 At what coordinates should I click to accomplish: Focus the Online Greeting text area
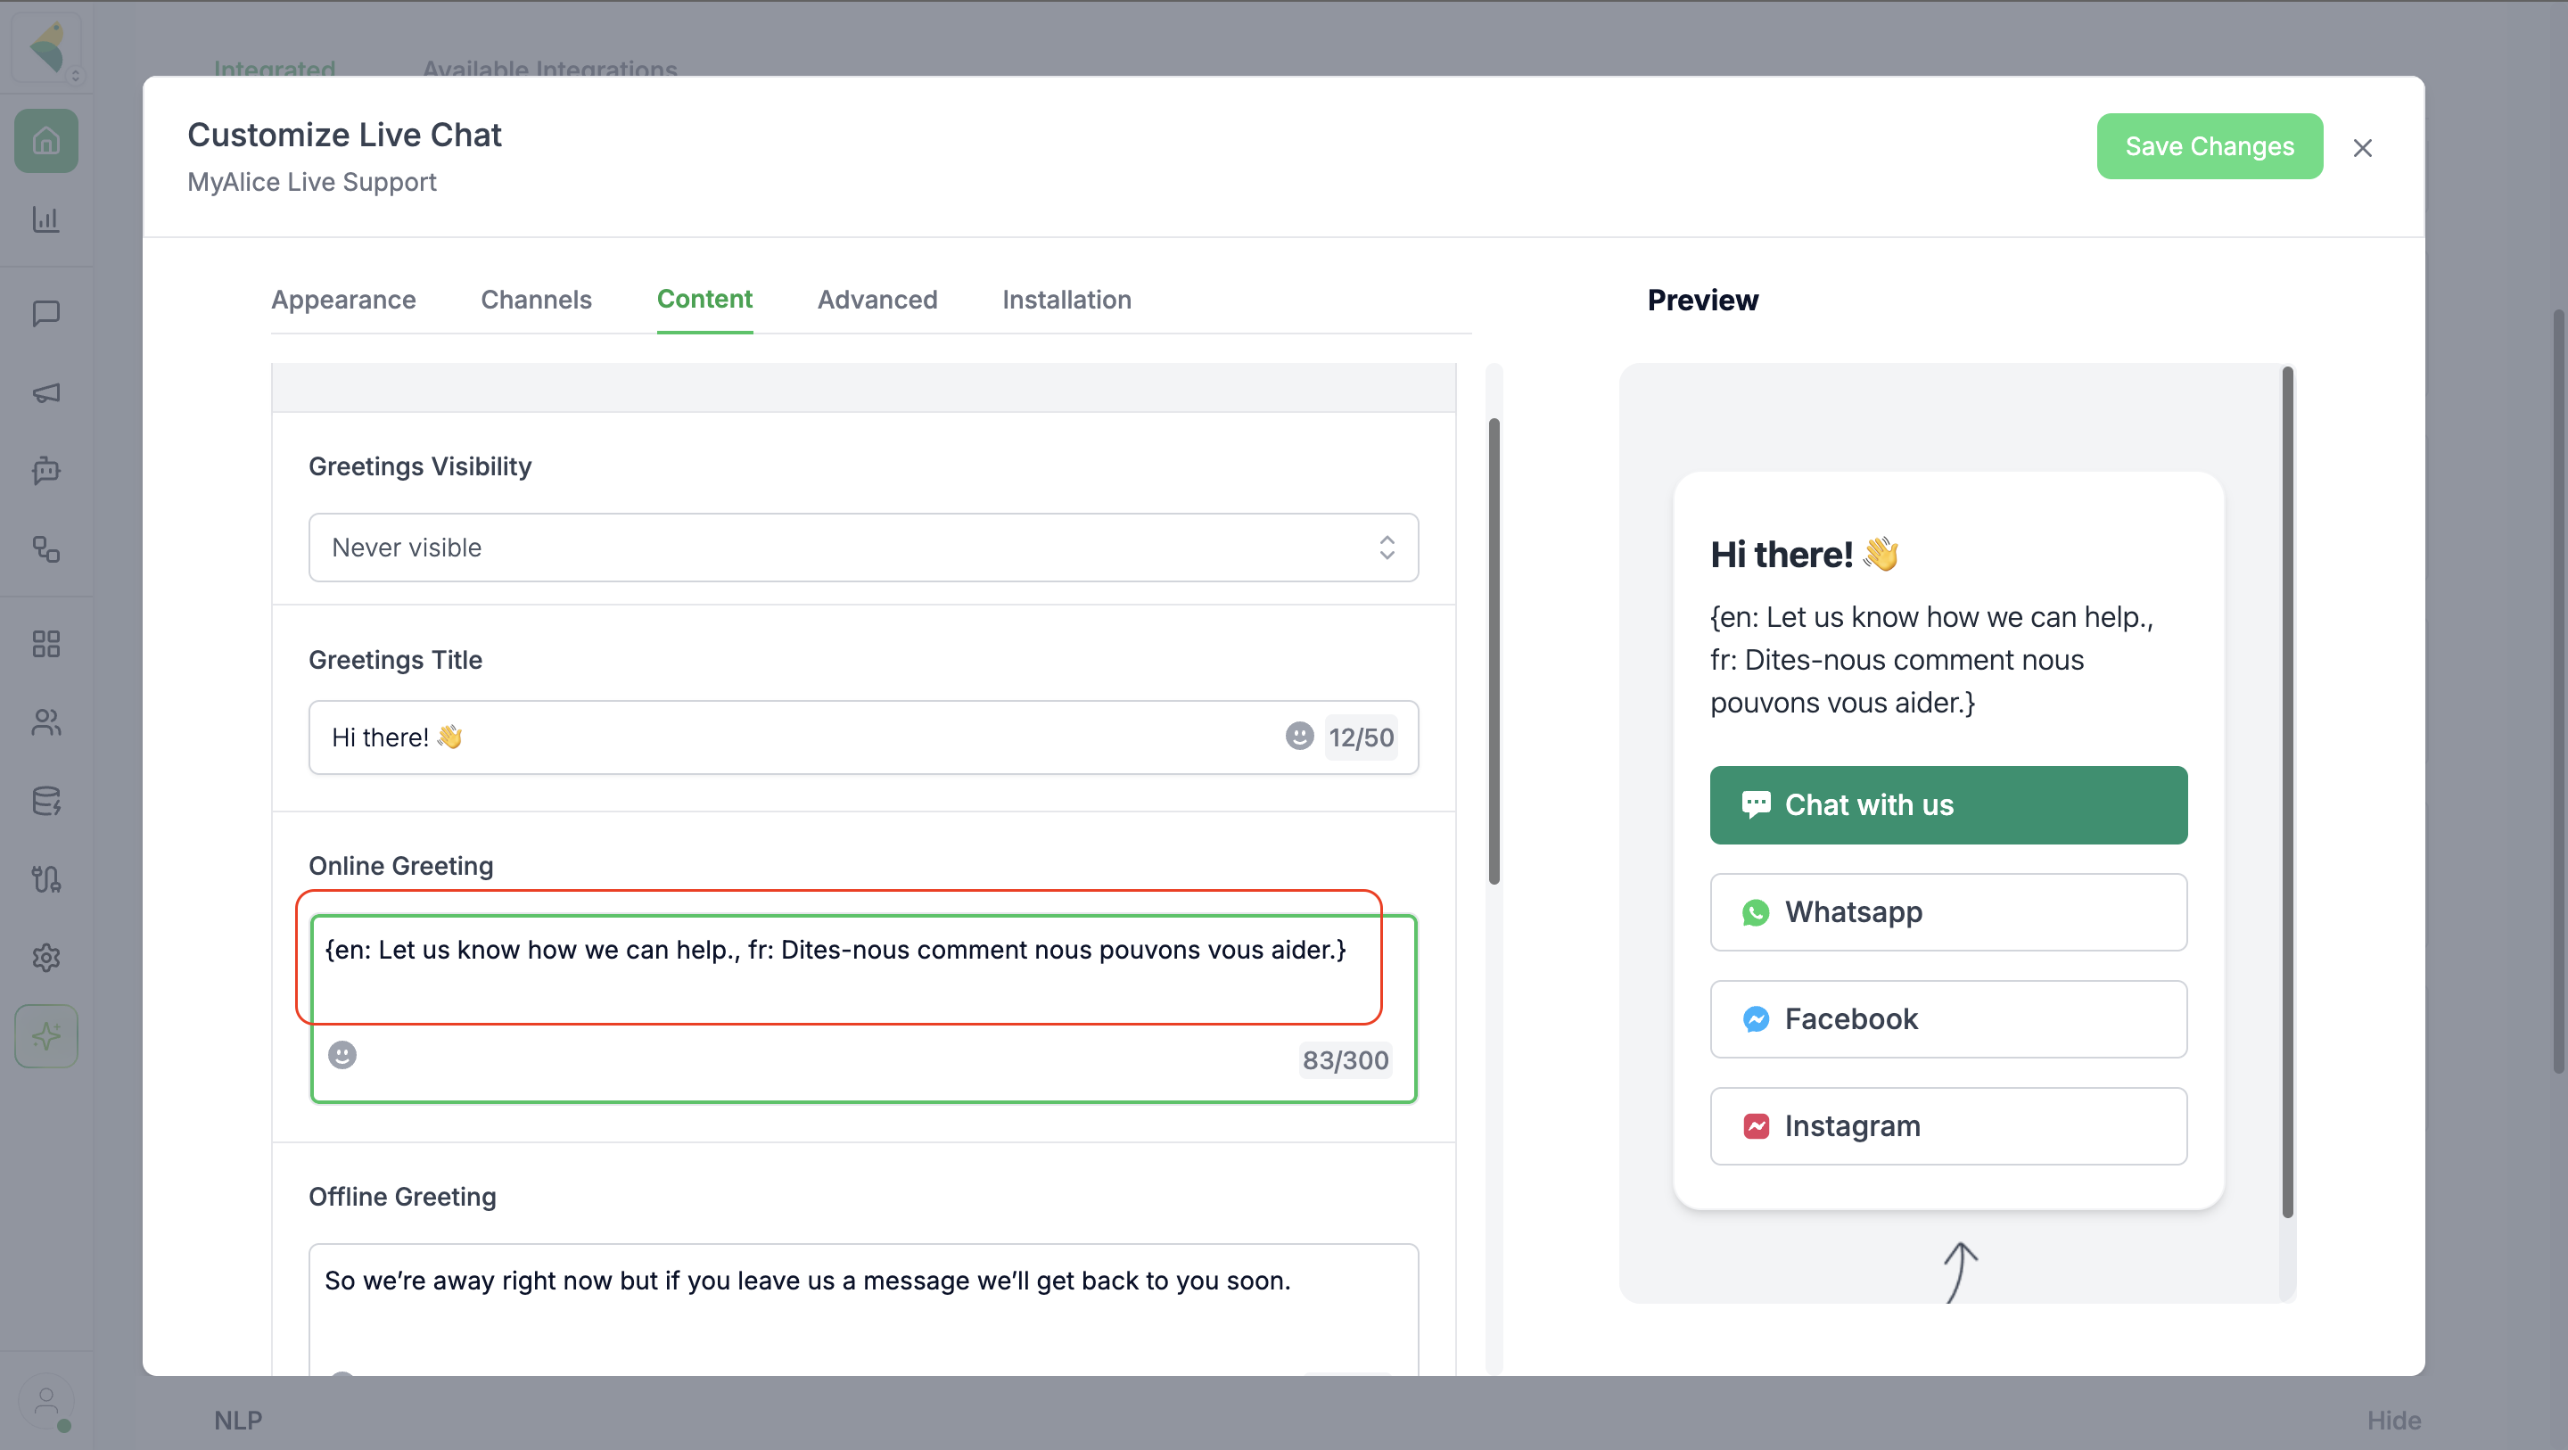click(863, 1009)
